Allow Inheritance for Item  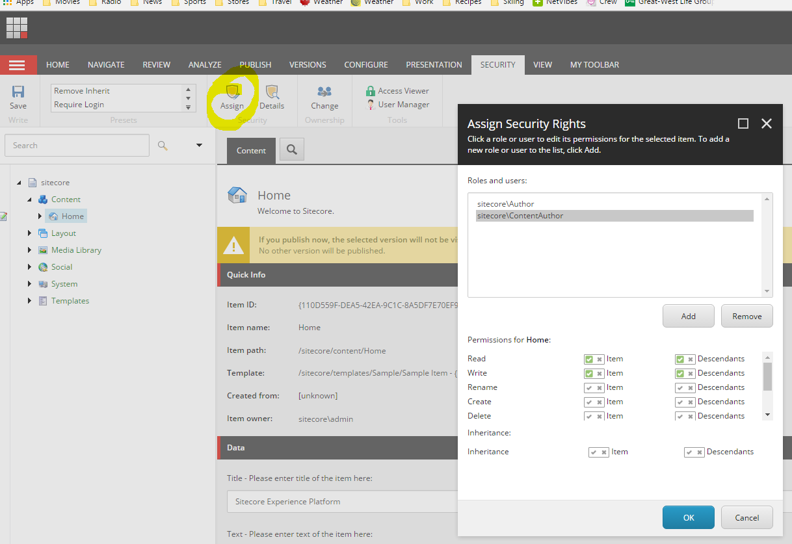[594, 452]
